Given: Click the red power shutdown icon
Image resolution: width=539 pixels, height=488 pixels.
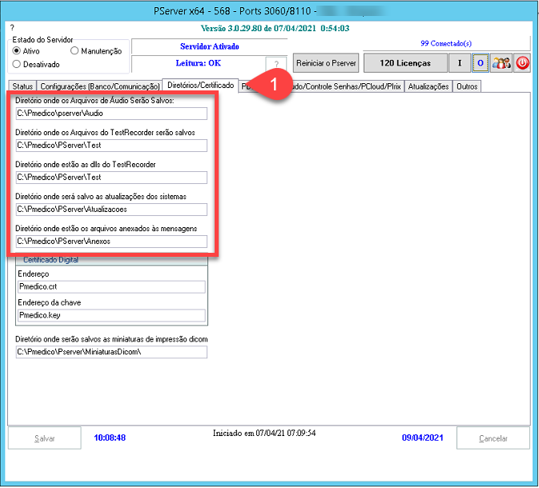Looking at the screenshot, I should pos(522,63).
